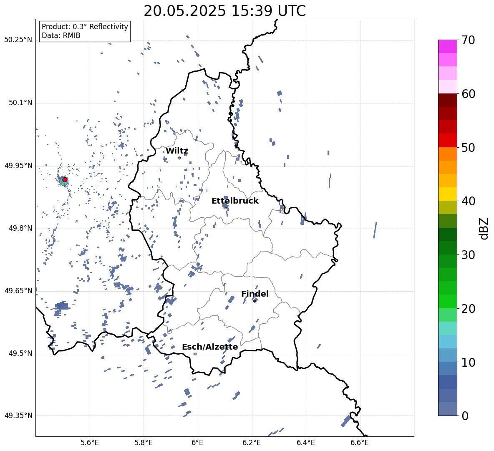Click the magenta top colorbar segment
This screenshot has height=451, width=494.
(447, 47)
